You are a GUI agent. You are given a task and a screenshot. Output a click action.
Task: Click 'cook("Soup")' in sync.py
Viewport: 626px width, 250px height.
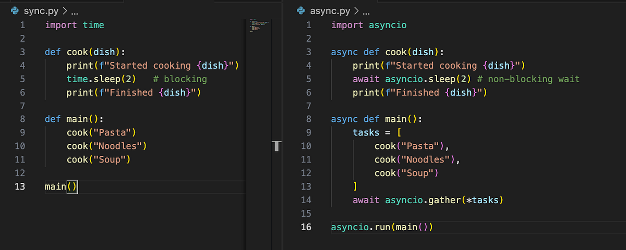pyautogui.click(x=99, y=160)
